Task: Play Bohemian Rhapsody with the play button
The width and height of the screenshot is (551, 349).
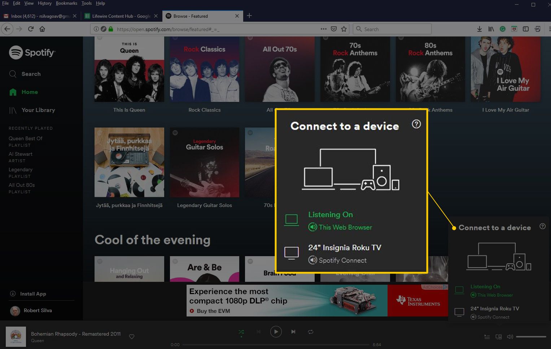Action: [x=276, y=332]
